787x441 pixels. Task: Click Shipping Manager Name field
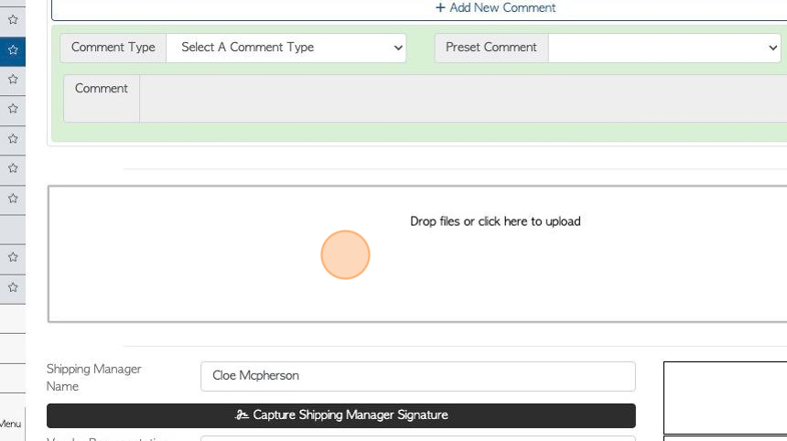(418, 376)
